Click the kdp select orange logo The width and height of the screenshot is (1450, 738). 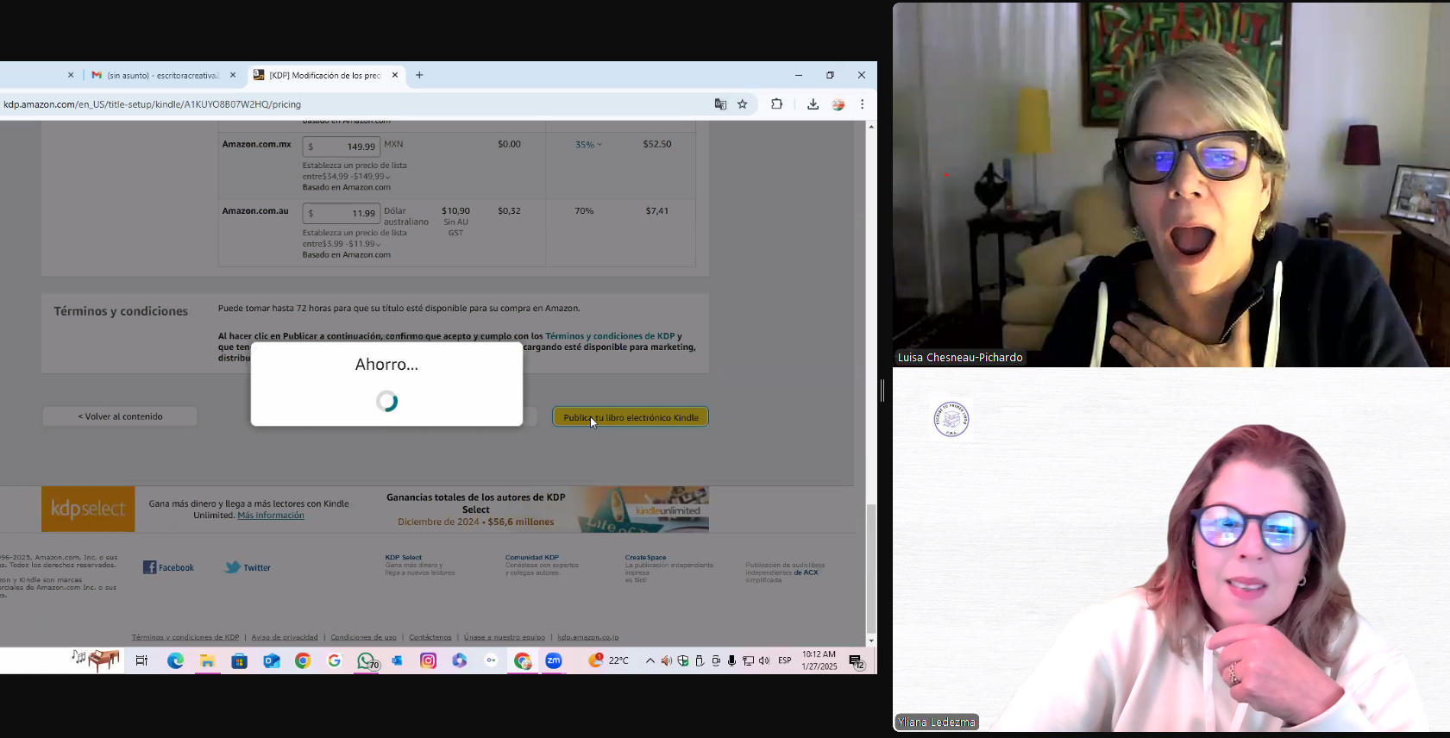click(88, 509)
